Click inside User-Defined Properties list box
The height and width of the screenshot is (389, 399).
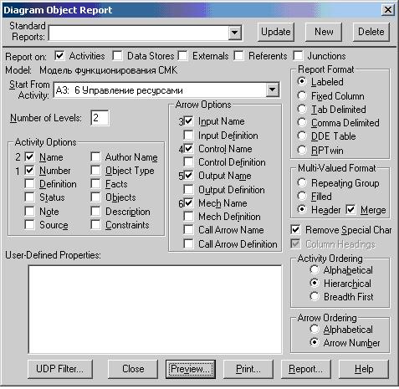[x=155, y=309]
